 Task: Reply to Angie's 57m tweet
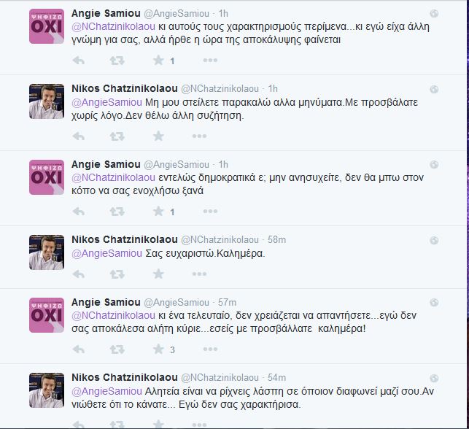(x=79, y=349)
